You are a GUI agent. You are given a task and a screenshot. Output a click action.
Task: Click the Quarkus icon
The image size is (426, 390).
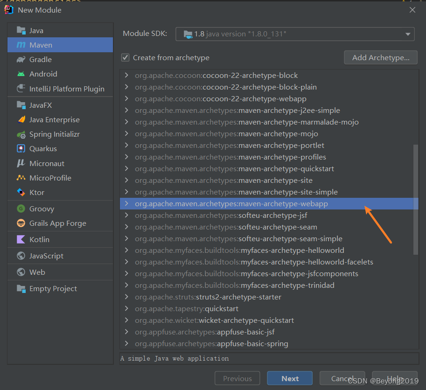point(21,148)
